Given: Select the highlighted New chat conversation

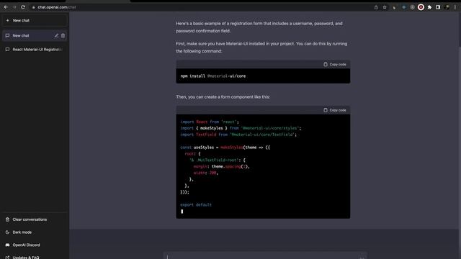Looking at the screenshot, I should pyautogui.click(x=35, y=35).
